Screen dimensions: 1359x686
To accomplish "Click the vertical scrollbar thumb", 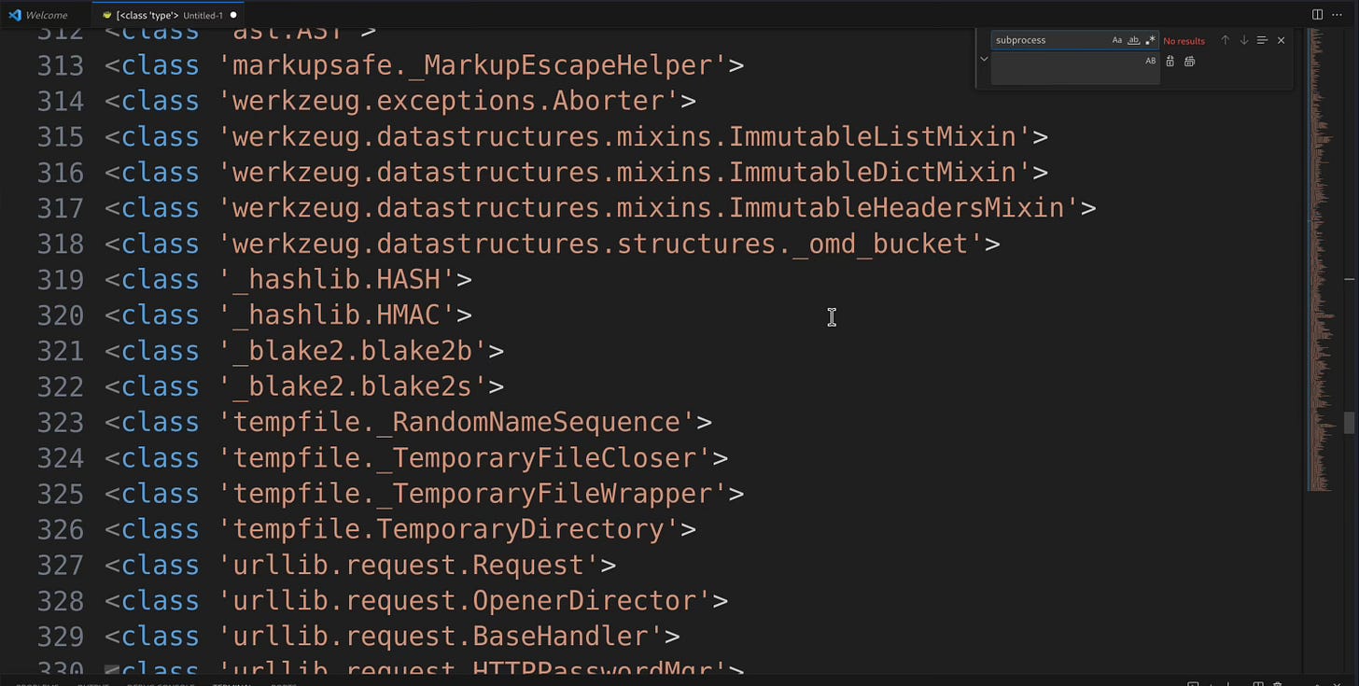I will (x=1349, y=423).
